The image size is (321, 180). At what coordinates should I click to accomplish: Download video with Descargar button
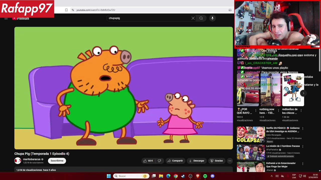pos(197,161)
